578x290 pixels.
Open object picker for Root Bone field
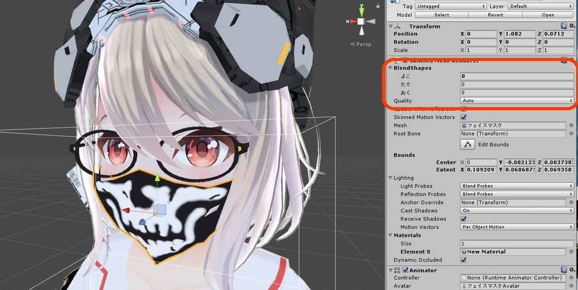click(x=571, y=133)
